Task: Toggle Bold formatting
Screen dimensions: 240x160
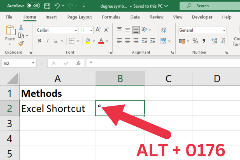Action: (x=40, y=41)
